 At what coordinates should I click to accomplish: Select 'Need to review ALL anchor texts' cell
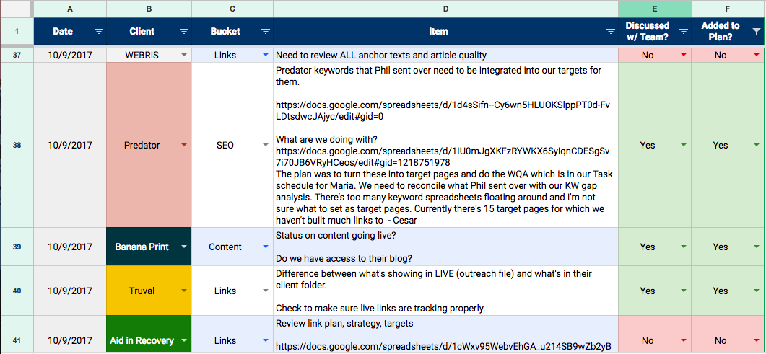pyautogui.click(x=445, y=55)
